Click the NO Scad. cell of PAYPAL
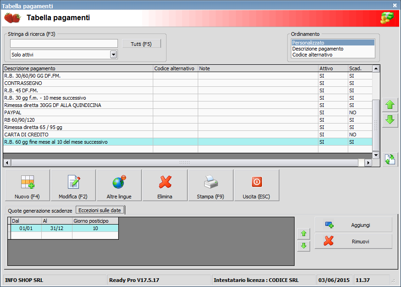This screenshot has height=287, width=401. pyautogui.click(x=360, y=113)
